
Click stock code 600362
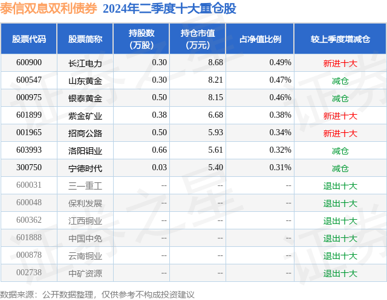(29, 220)
